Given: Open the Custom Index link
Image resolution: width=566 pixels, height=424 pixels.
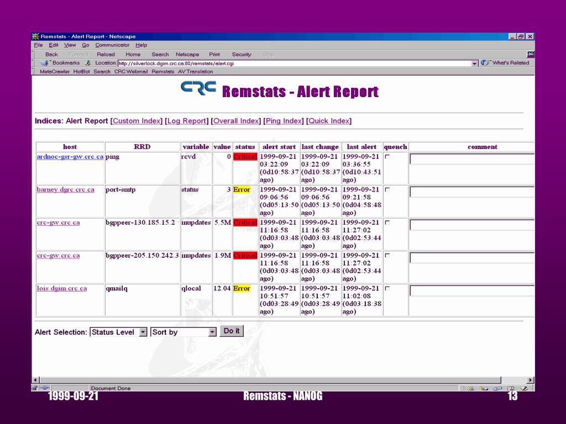Looking at the screenshot, I should [137, 121].
